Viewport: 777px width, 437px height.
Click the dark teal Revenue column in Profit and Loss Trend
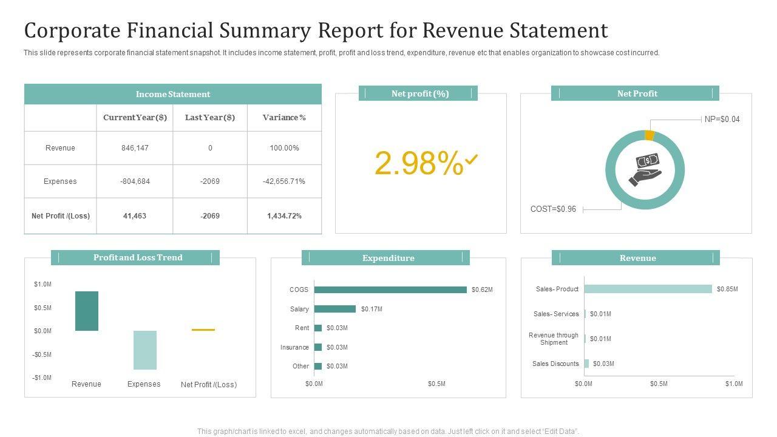coord(87,311)
